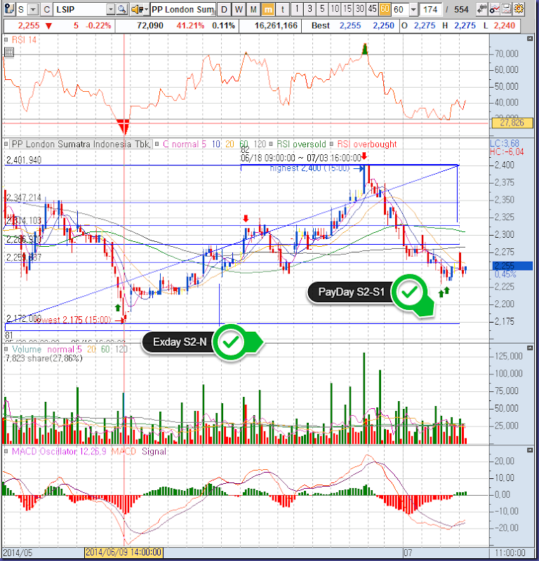Close the Volume panel with its x button
This screenshot has height=561, width=539.
click(530, 348)
